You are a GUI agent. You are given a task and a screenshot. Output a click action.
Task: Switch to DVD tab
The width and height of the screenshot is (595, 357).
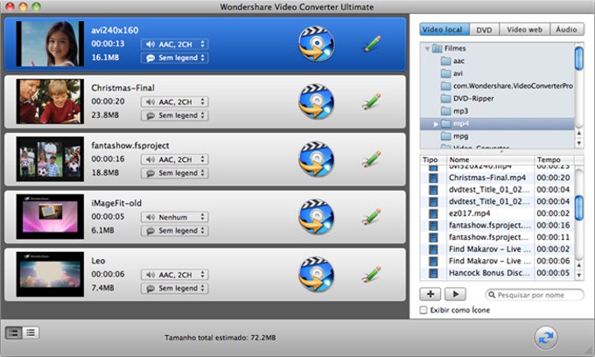(x=484, y=29)
